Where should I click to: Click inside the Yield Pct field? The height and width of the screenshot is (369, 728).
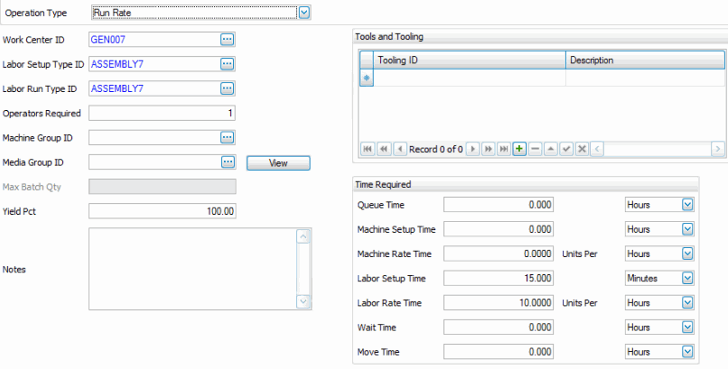click(x=163, y=211)
